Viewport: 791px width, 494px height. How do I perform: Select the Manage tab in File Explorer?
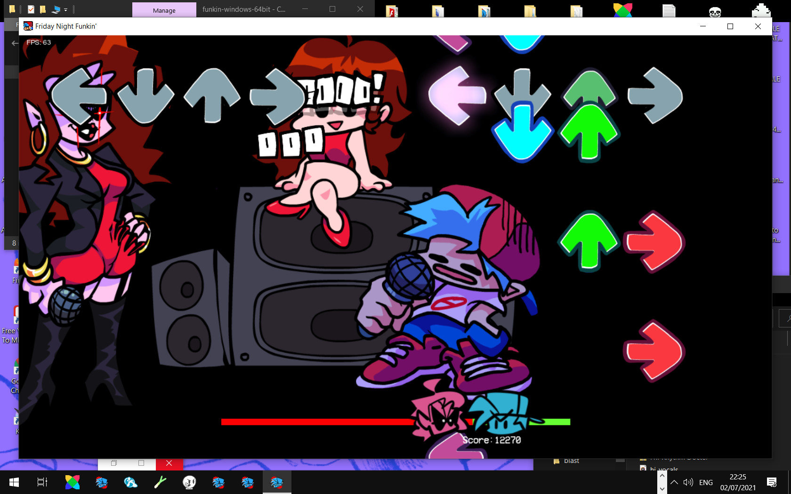click(163, 9)
